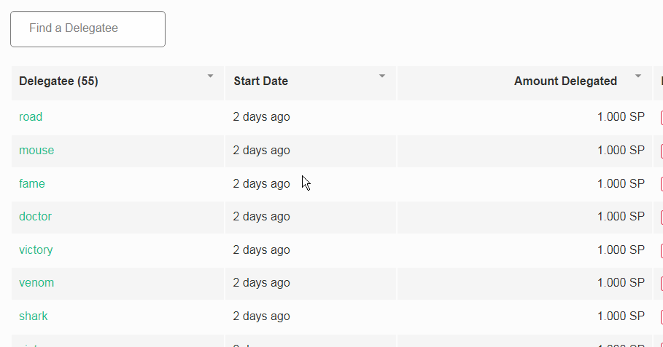Viewport: 663px width, 347px height.
Task: Select the shark delegatee link
Action: (34, 316)
